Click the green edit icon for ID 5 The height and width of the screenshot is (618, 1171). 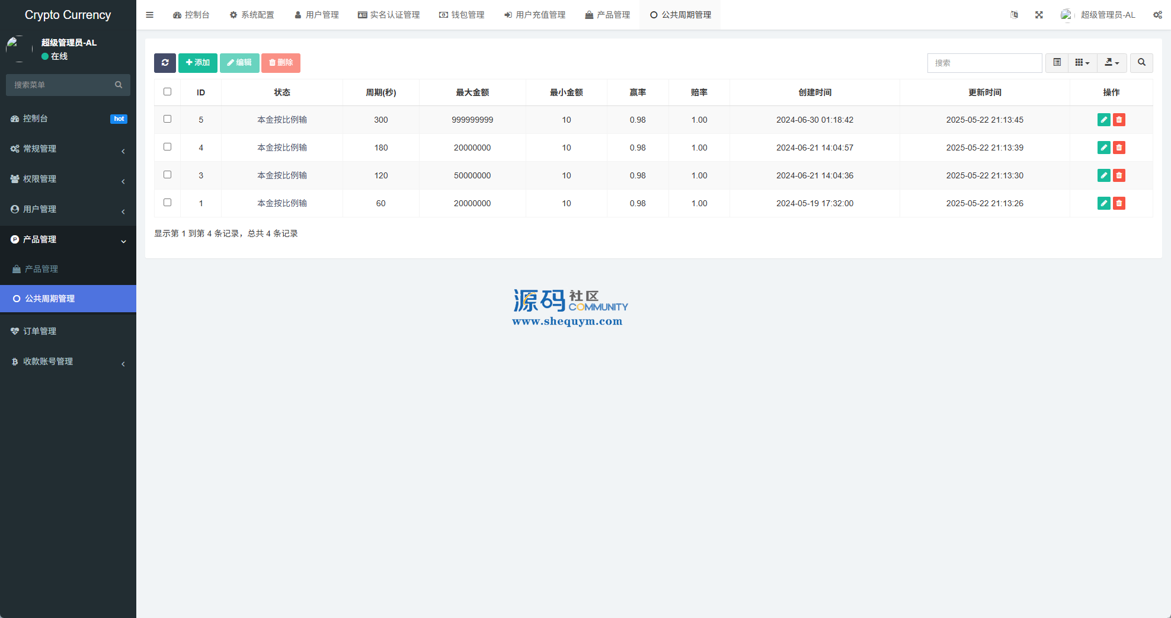(1103, 120)
